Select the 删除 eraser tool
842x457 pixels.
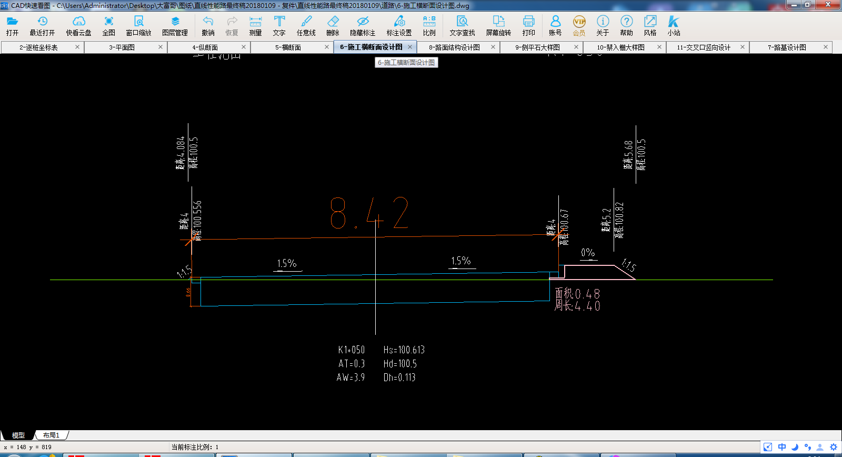pos(333,26)
